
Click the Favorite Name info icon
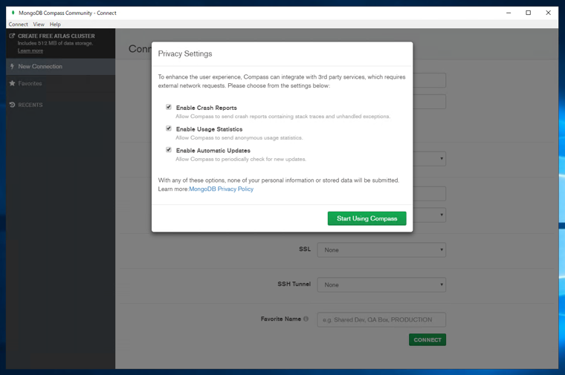coord(306,319)
